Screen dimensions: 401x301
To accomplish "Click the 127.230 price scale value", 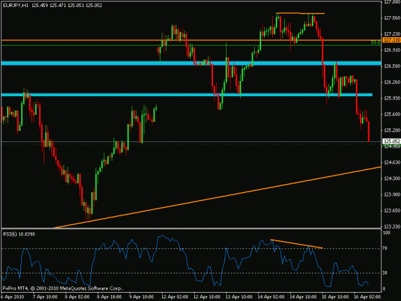I will tap(392, 34).
